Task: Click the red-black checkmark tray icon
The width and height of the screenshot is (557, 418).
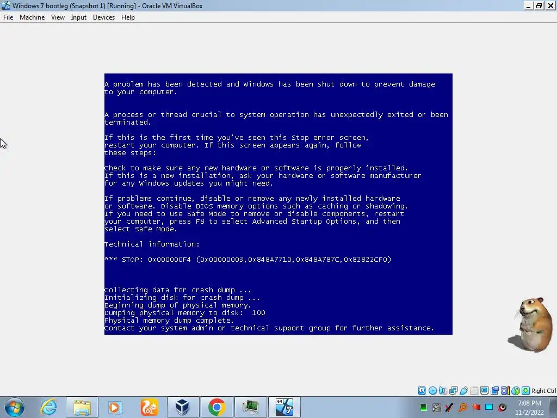Action: pyautogui.click(x=449, y=407)
